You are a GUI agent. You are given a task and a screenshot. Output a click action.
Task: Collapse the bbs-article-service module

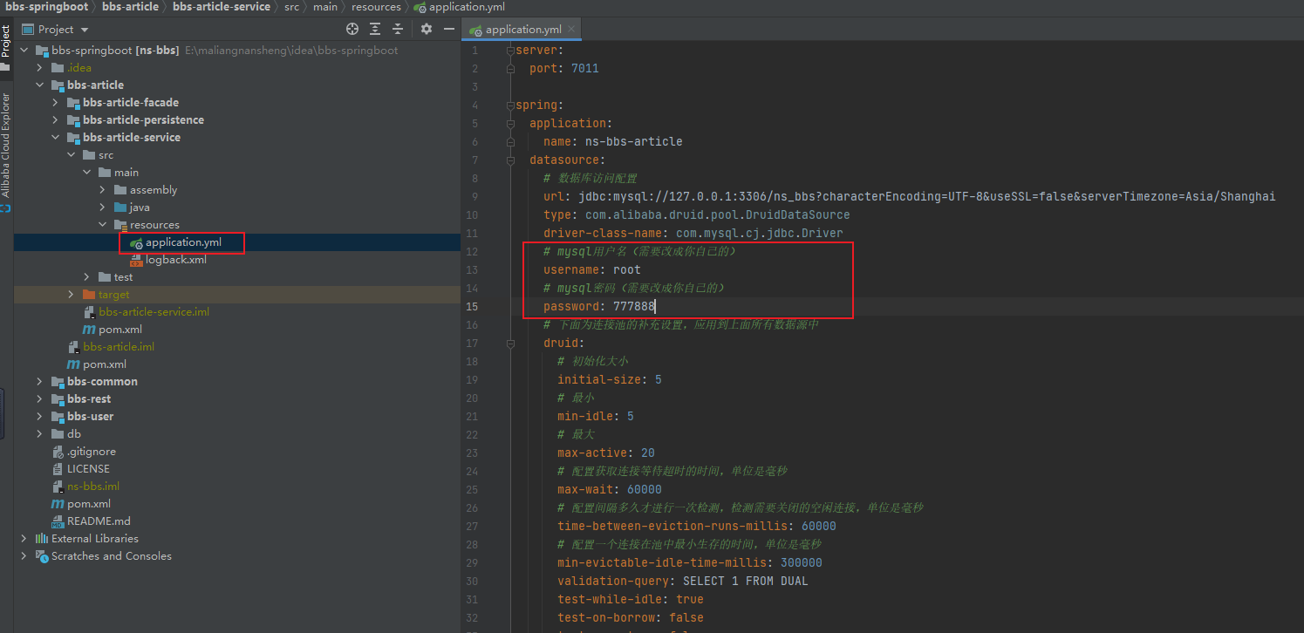[55, 138]
